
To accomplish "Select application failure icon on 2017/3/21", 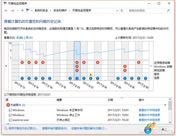I will [77, 62].
